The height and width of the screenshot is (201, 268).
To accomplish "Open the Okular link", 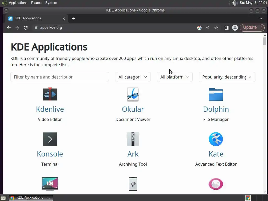I will [x=133, y=109].
